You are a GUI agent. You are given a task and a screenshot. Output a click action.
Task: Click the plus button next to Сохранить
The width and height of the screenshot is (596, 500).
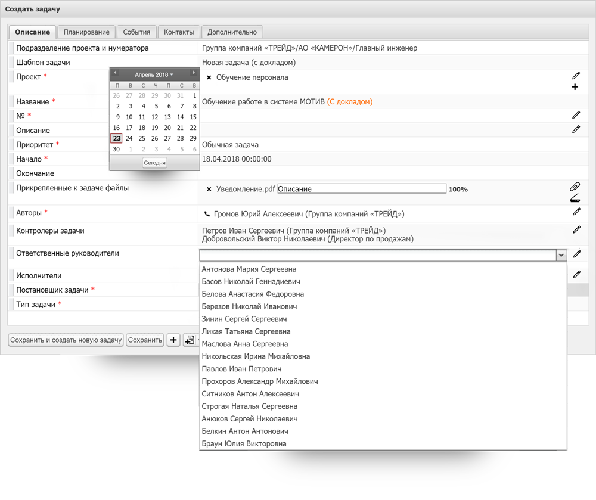tap(173, 340)
